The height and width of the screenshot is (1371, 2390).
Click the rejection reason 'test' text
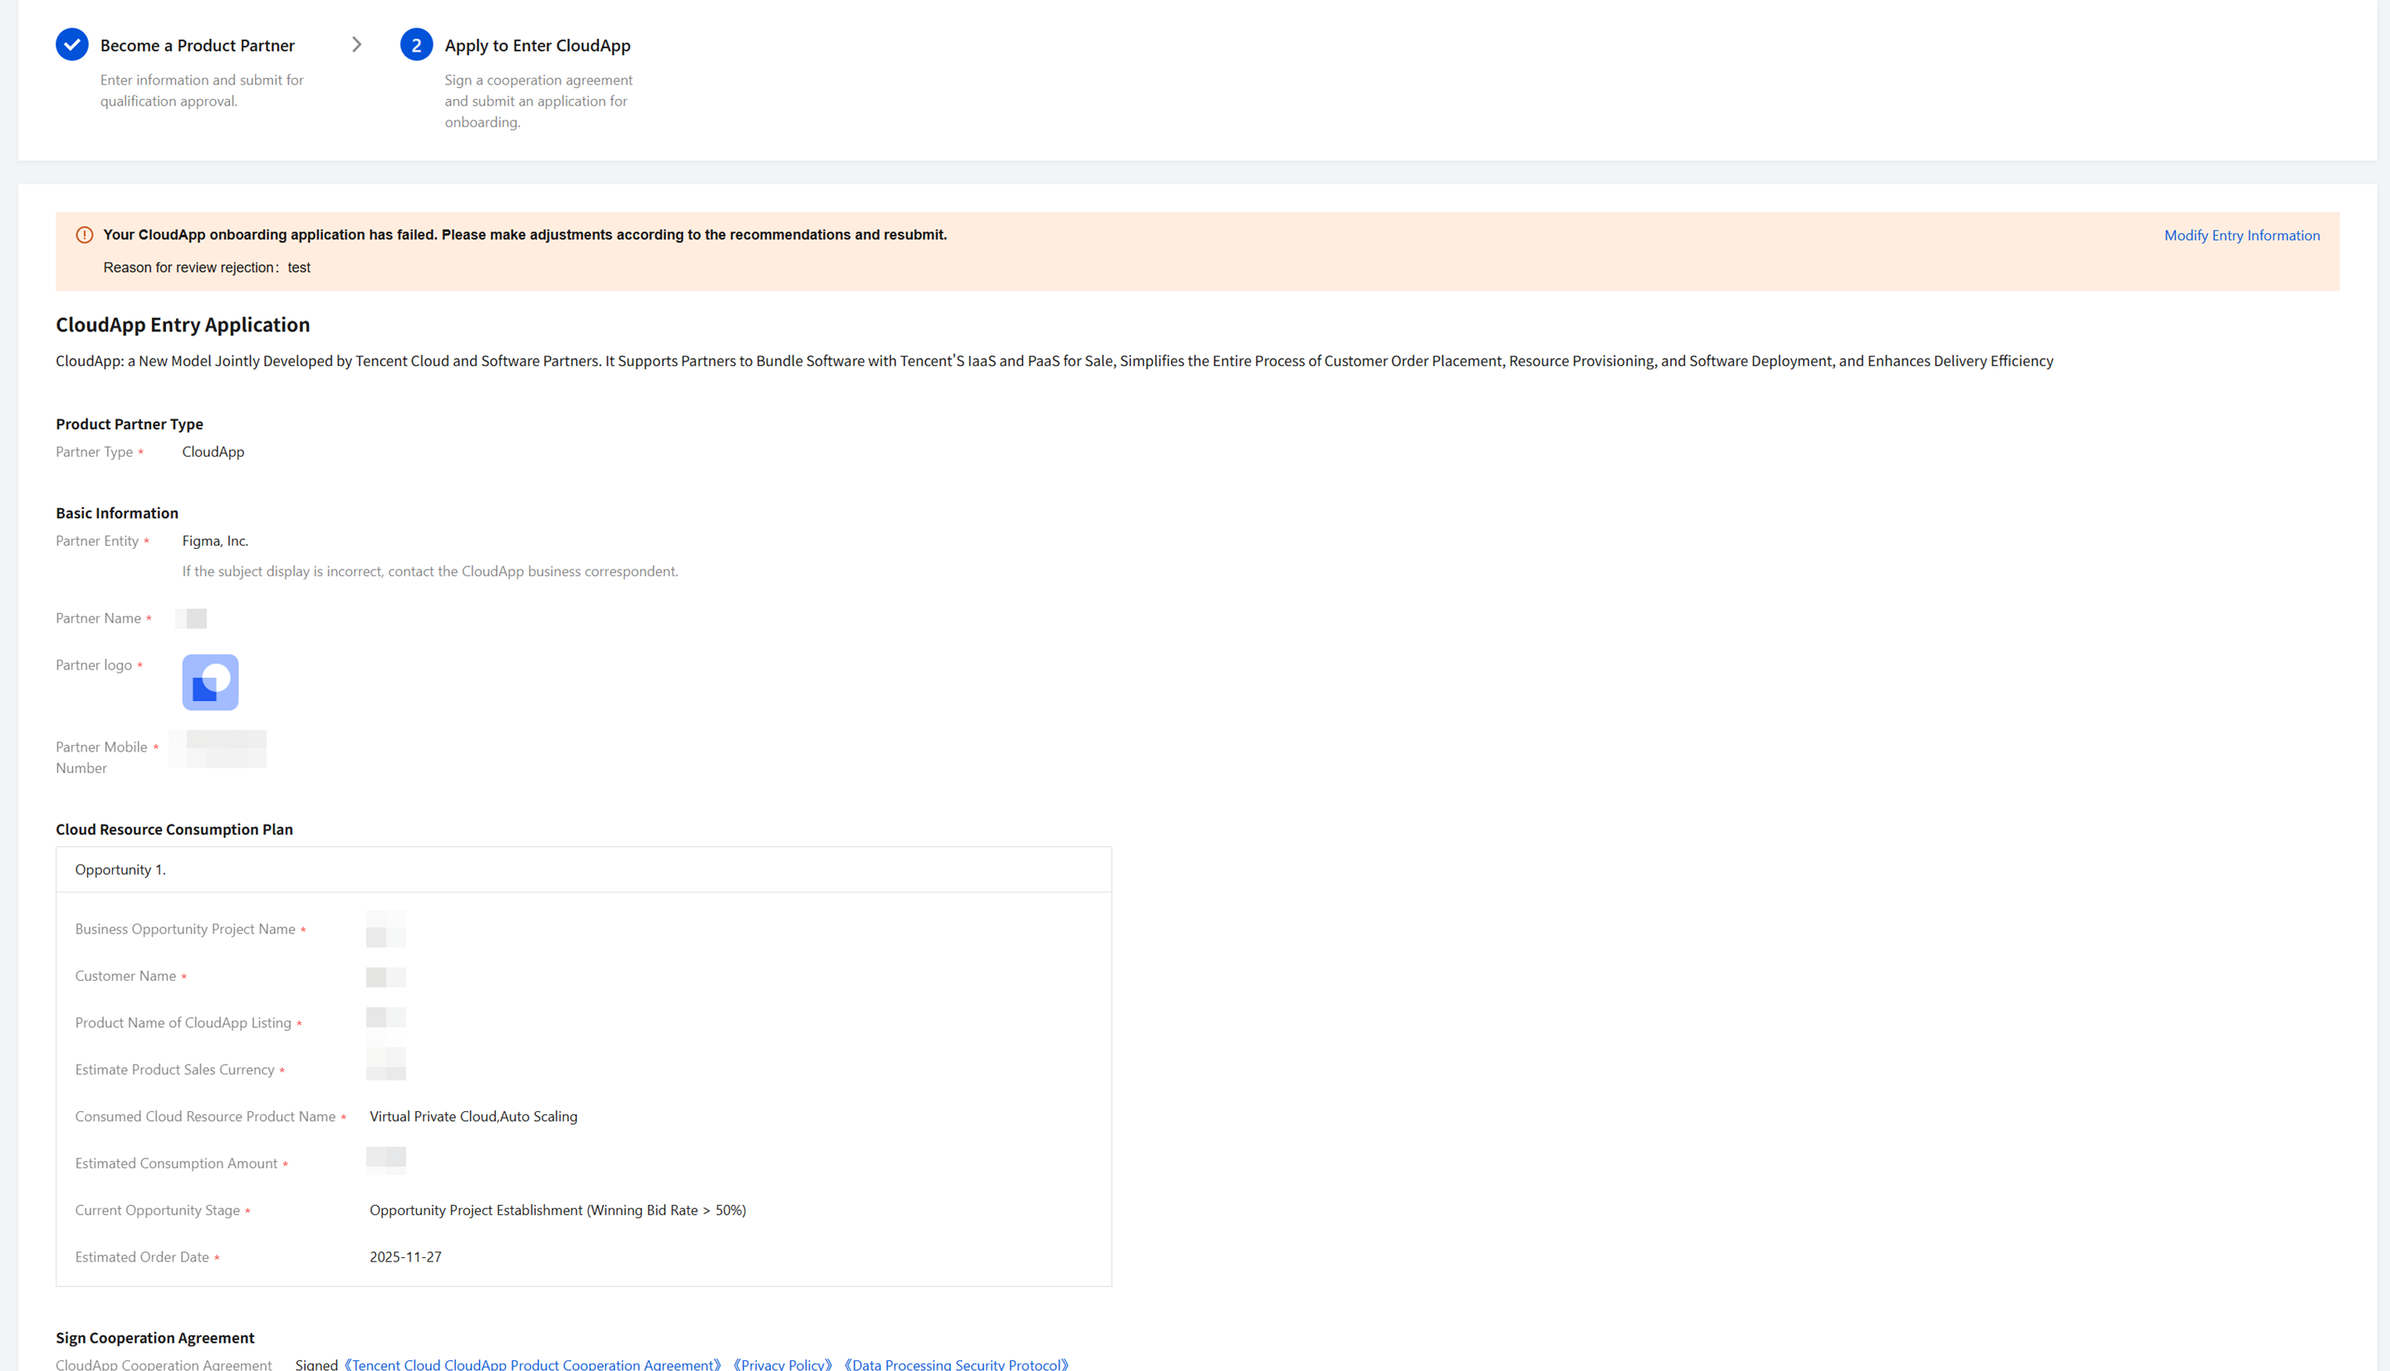point(298,267)
